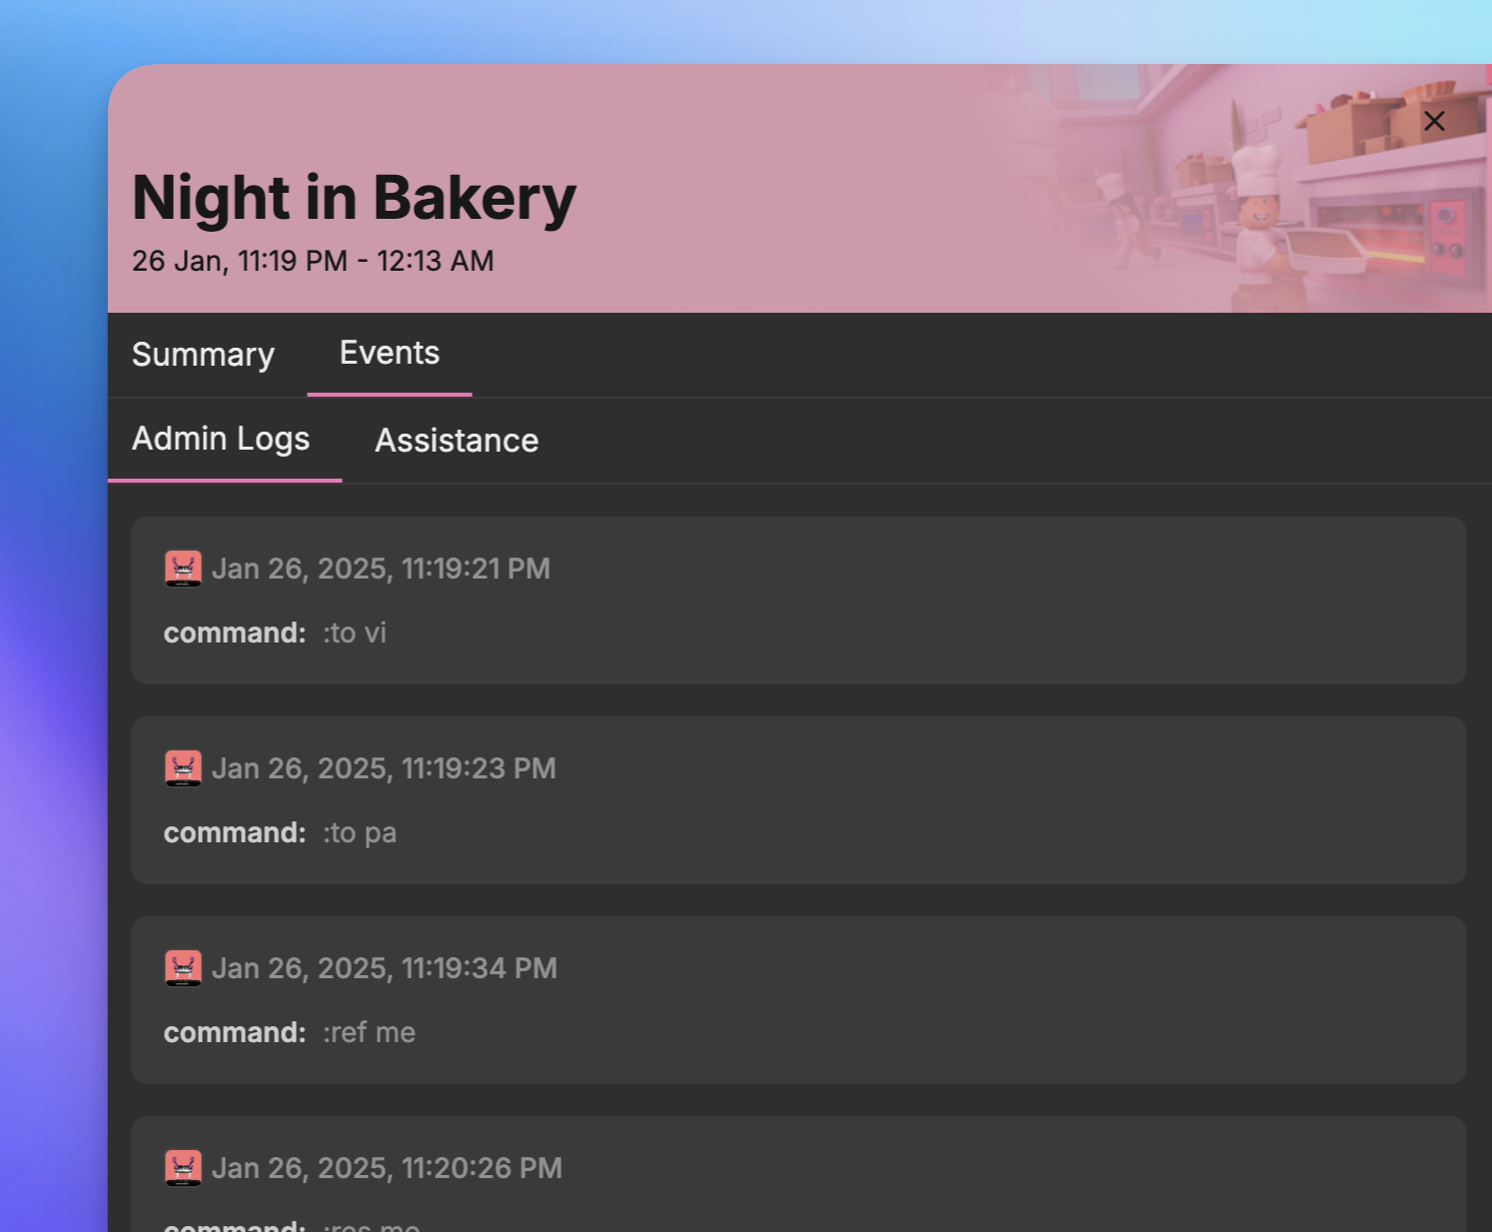The height and width of the screenshot is (1232, 1492).
Task: Switch to the Summary tab
Action: point(203,355)
